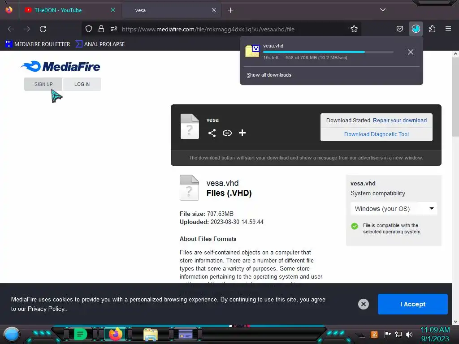Open the MEDIAFIRE ROULETTER bookmark

coord(38,44)
